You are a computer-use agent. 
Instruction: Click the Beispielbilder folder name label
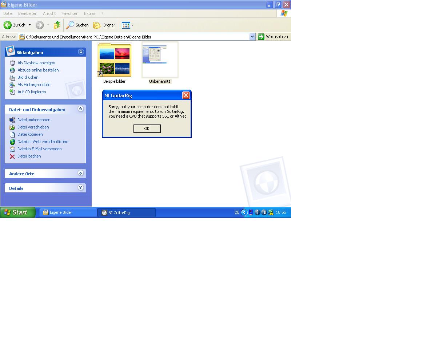pos(114,82)
